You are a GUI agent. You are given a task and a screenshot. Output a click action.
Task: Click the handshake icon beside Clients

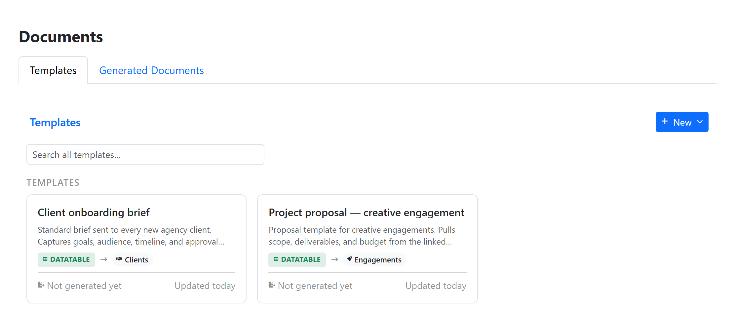pyautogui.click(x=119, y=259)
